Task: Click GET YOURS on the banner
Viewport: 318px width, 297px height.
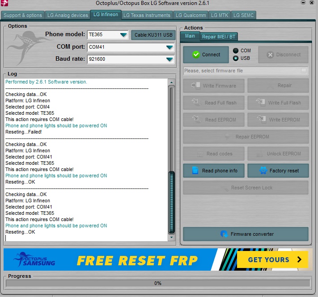Action: tap(272, 259)
